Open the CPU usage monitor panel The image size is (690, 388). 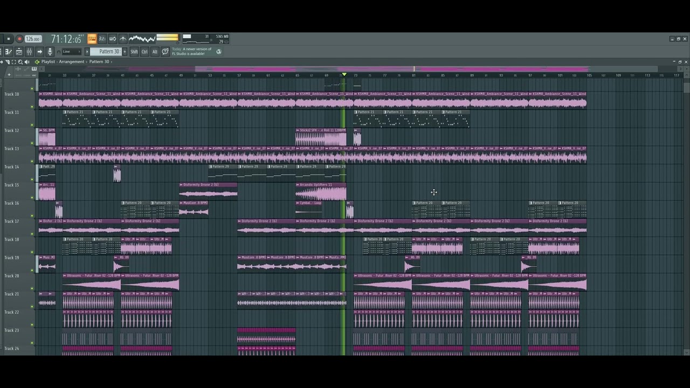[205, 39]
